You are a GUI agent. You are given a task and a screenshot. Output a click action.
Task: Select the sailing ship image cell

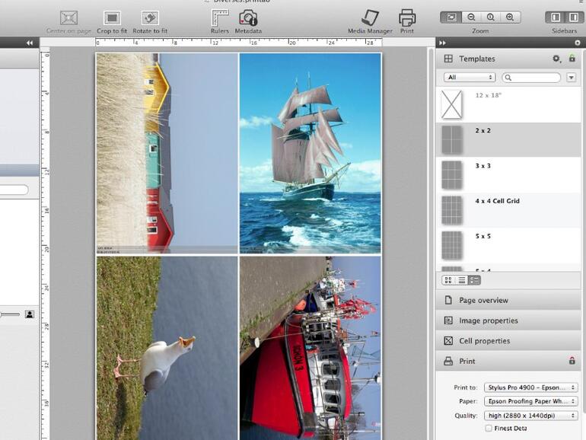click(x=310, y=153)
